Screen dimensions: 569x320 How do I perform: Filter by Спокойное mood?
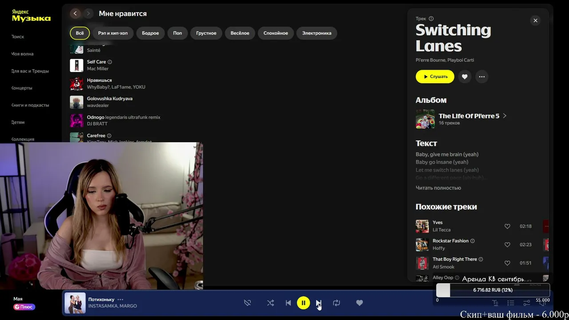276,33
